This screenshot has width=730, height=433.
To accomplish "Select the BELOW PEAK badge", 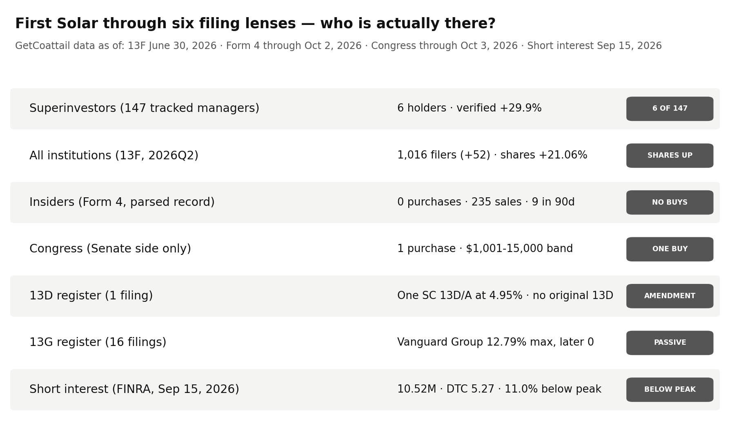I will point(670,390).
